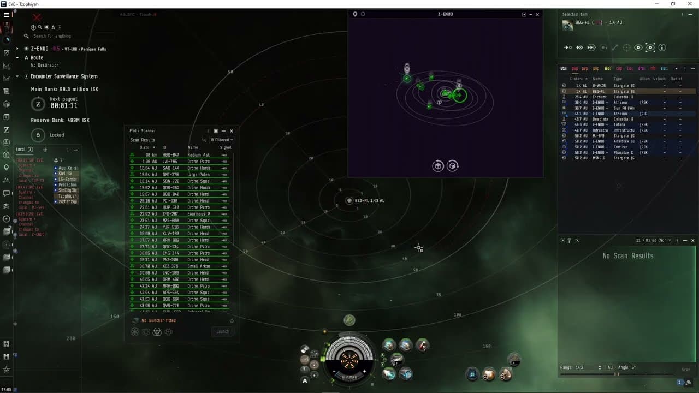Viewport: 699px width, 393px height.
Task: Click the Scan button in Directional Scanner
Action: pyautogui.click(x=686, y=370)
